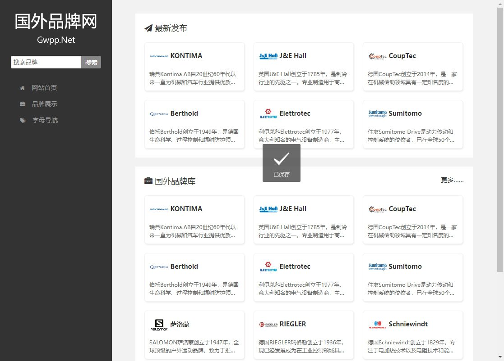Click the CoupTec logo in 国外品牌库 section
This screenshot has width=504, height=361.
tap(377, 209)
